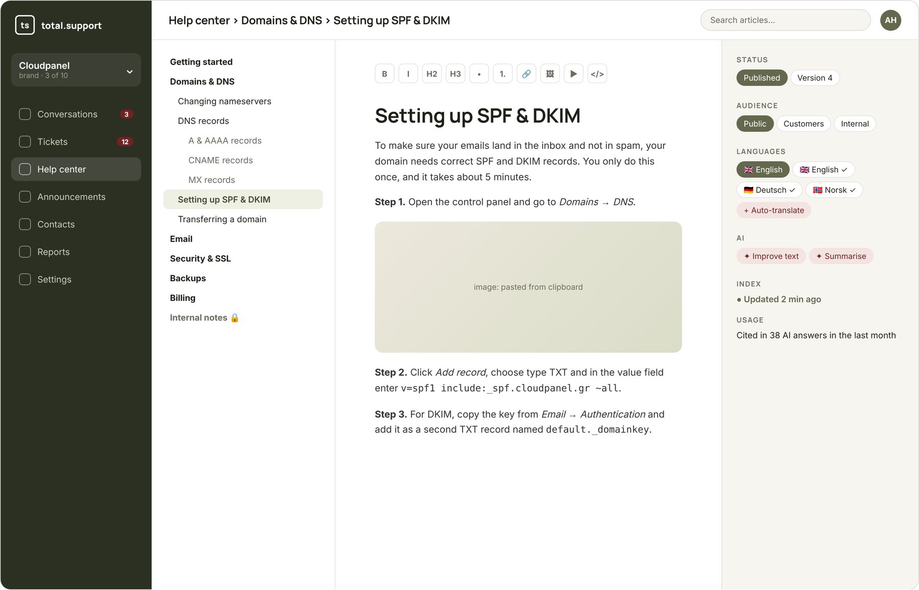
Task: Open the Deutsch language dropdown
Action: click(x=769, y=190)
